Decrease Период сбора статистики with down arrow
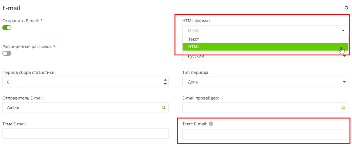352x147 pixels. pyautogui.click(x=165, y=84)
